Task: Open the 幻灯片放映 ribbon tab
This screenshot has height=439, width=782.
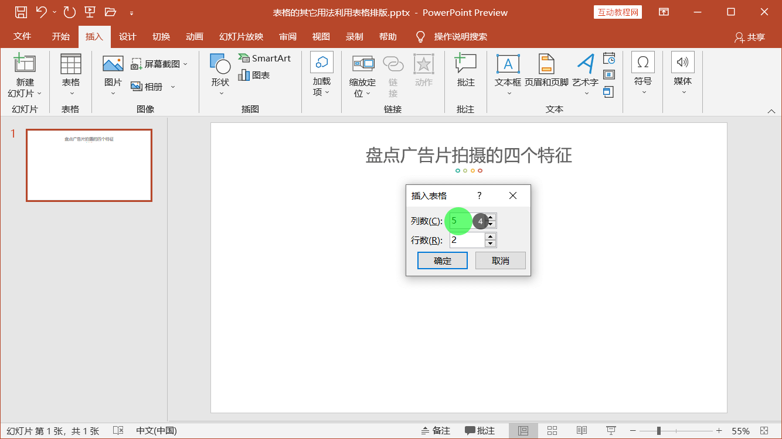Action: tap(240, 36)
